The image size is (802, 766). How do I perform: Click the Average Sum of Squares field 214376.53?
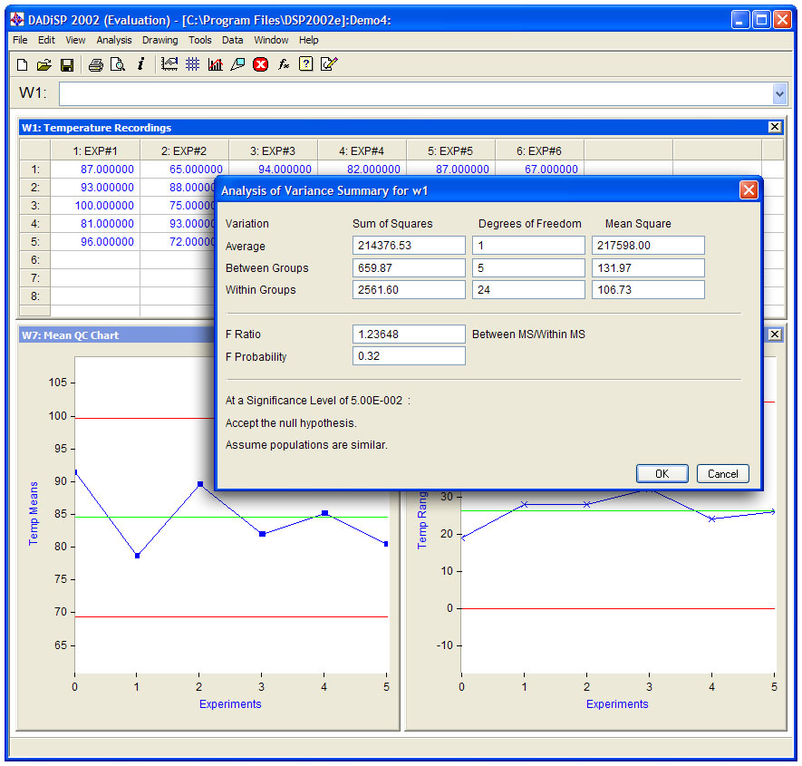point(409,245)
